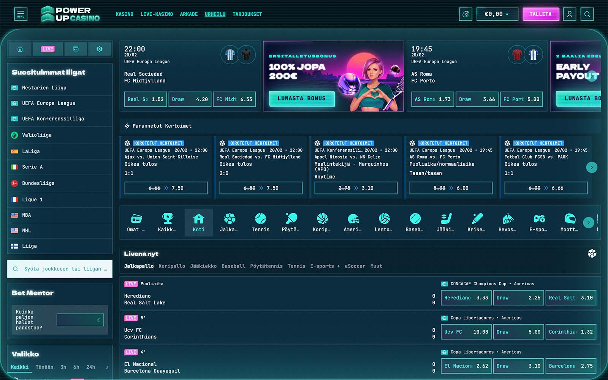Click LUNASTA BONUS on the welcome banner
This screenshot has width=608, height=380.
pyautogui.click(x=301, y=98)
